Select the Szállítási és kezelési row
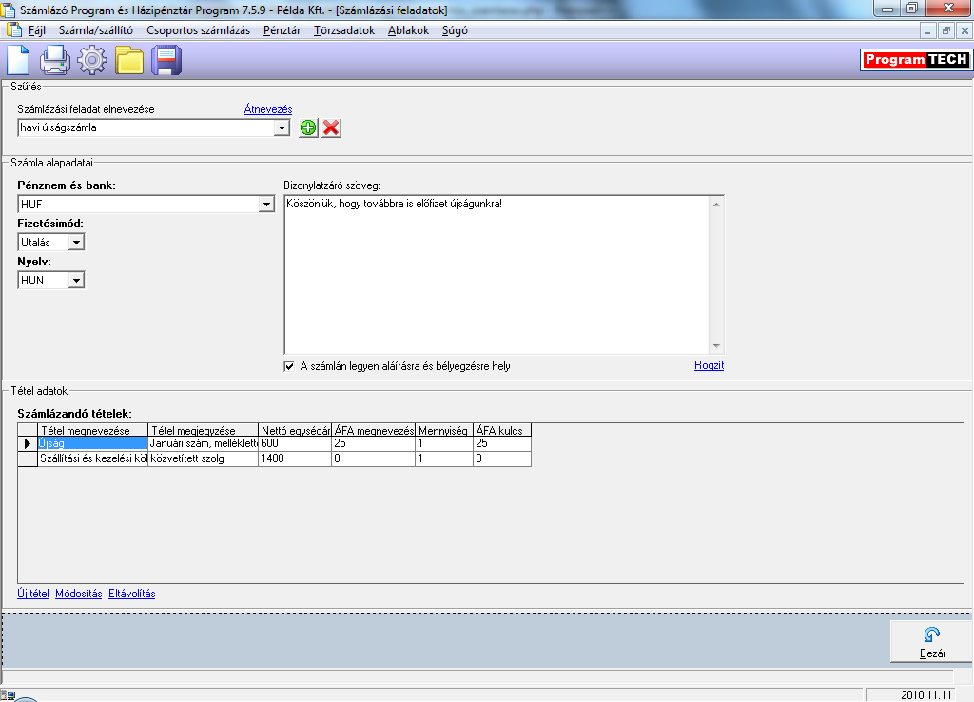Screen dimensions: 974x702 pyautogui.click(x=91, y=458)
